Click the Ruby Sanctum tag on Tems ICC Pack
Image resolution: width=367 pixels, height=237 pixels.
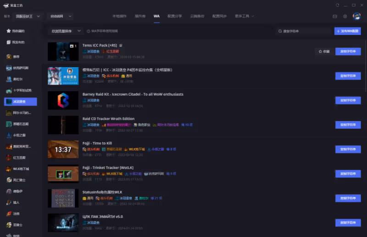pos(111,51)
